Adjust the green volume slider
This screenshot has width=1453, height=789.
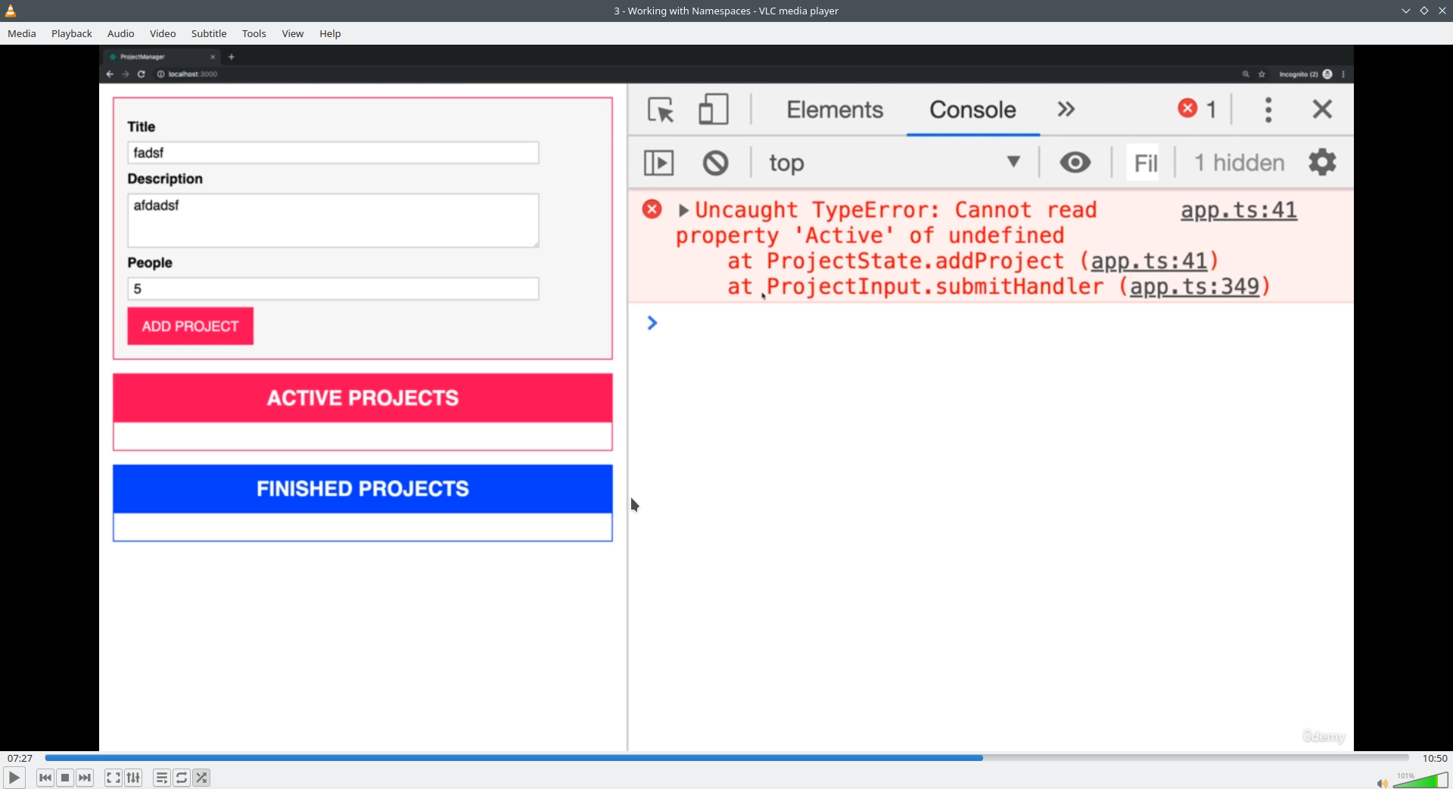click(x=1421, y=781)
